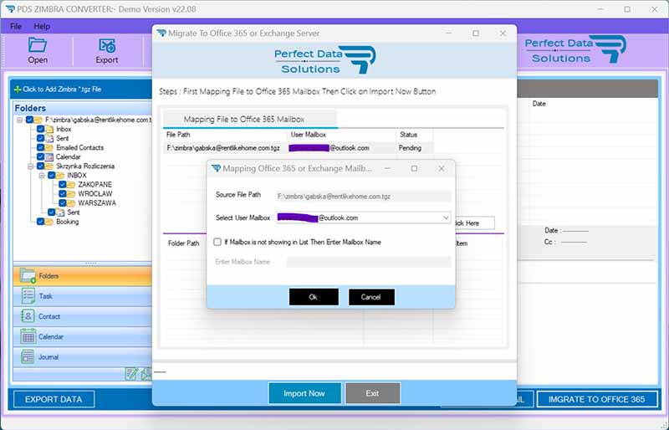Minimize the Mapping Office 365 dialog
The image size is (669, 430).
pos(387,169)
